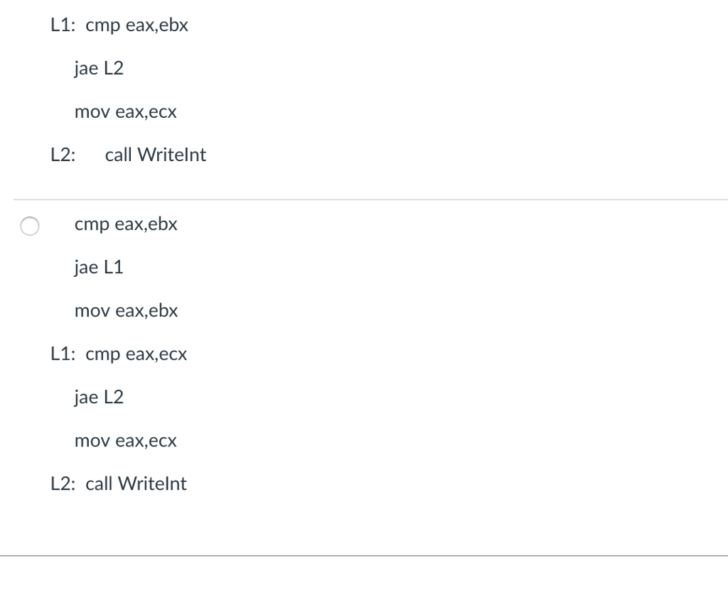Click the divider between question and answer
This screenshot has width=728, height=597.
coord(364,198)
